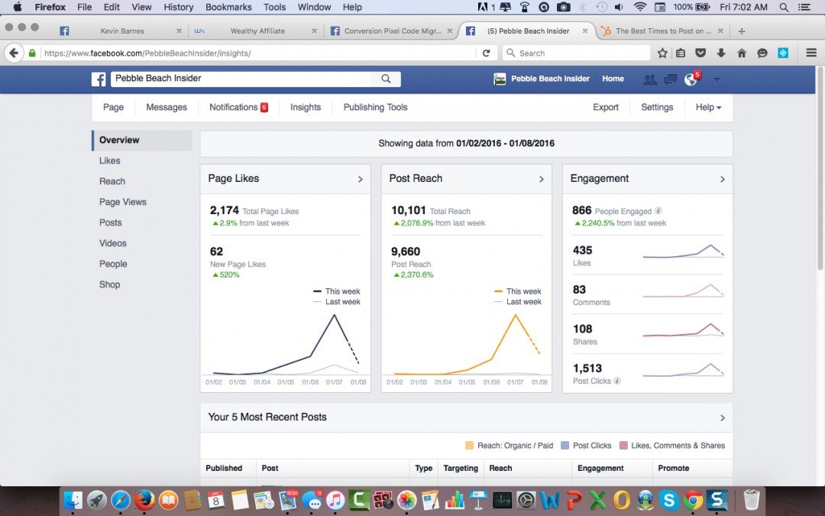Open Finder from the dock
Image resolution: width=825 pixels, height=516 pixels.
(x=73, y=500)
